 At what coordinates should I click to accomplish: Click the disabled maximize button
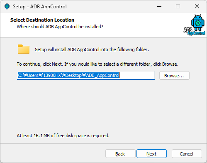tap(178, 6)
